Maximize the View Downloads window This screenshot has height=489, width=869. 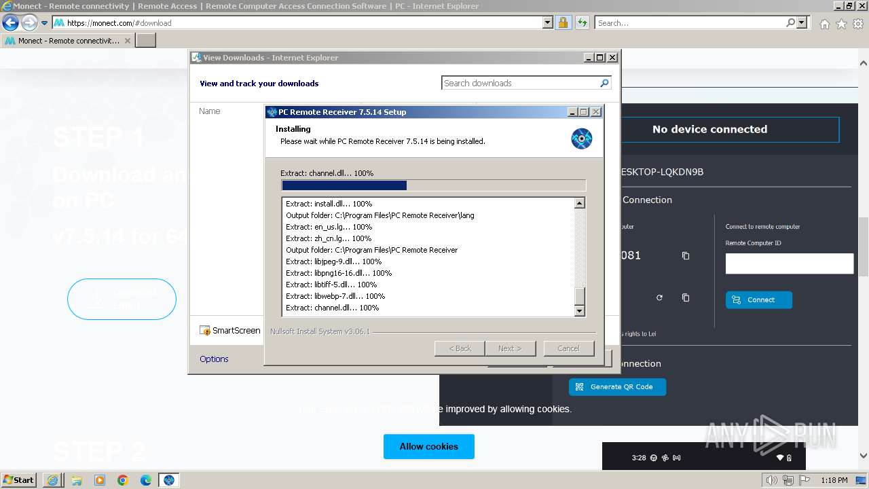(x=600, y=58)
